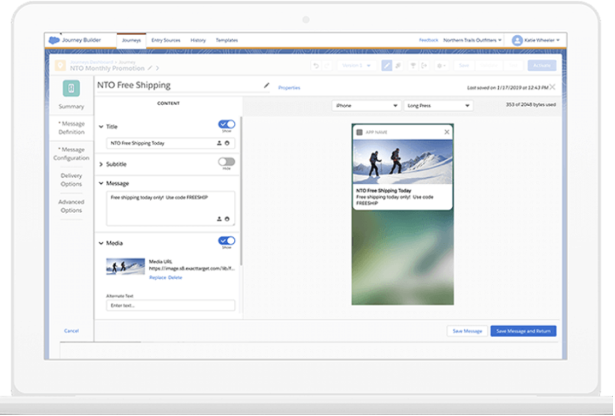Click the Salesforce cloud logo in the header

54,40
